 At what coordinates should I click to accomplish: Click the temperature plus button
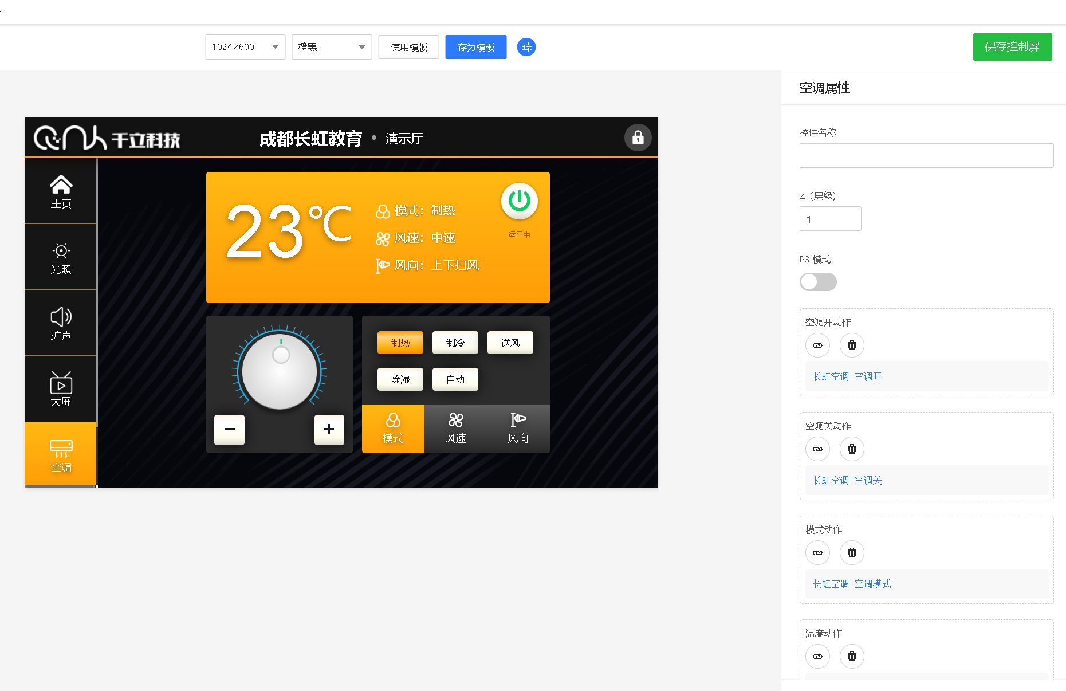coord(329,429)
